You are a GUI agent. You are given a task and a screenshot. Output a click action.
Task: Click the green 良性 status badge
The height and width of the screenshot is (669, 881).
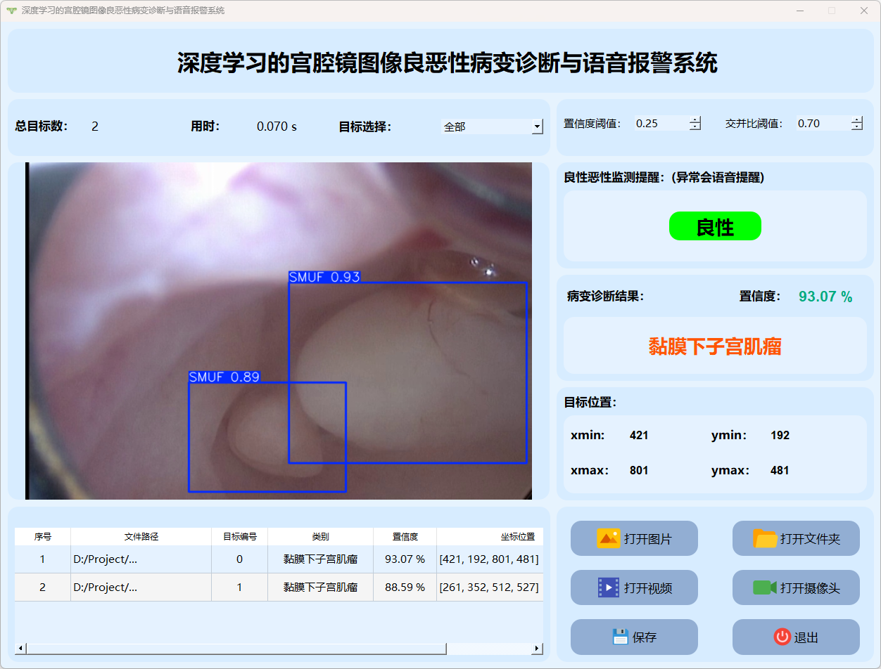[715, 226]
